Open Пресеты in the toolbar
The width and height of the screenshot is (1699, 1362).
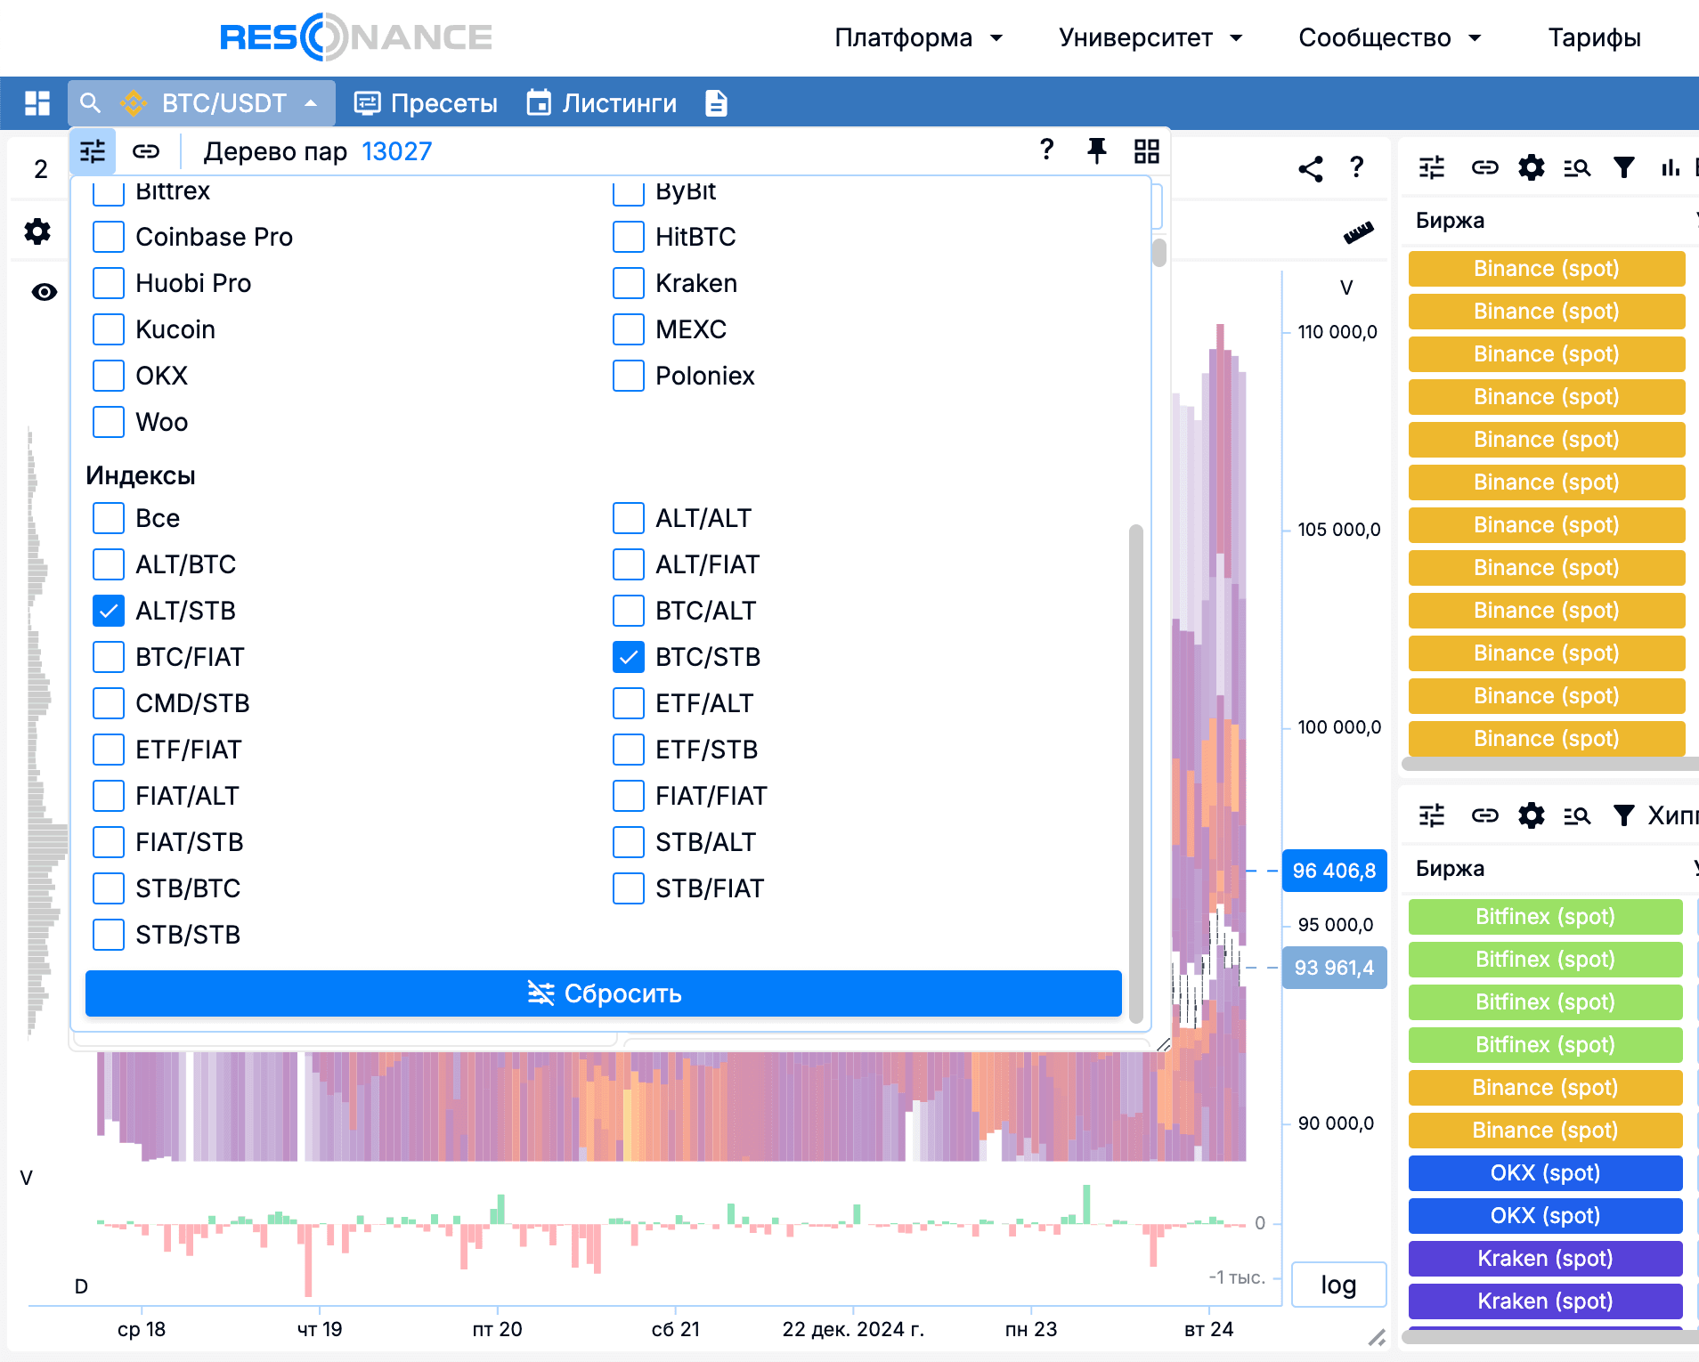pos(426,103)
